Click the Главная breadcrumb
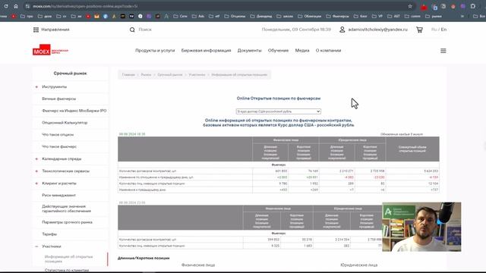Viewport: 486px width, 273px height. [128, 75]
